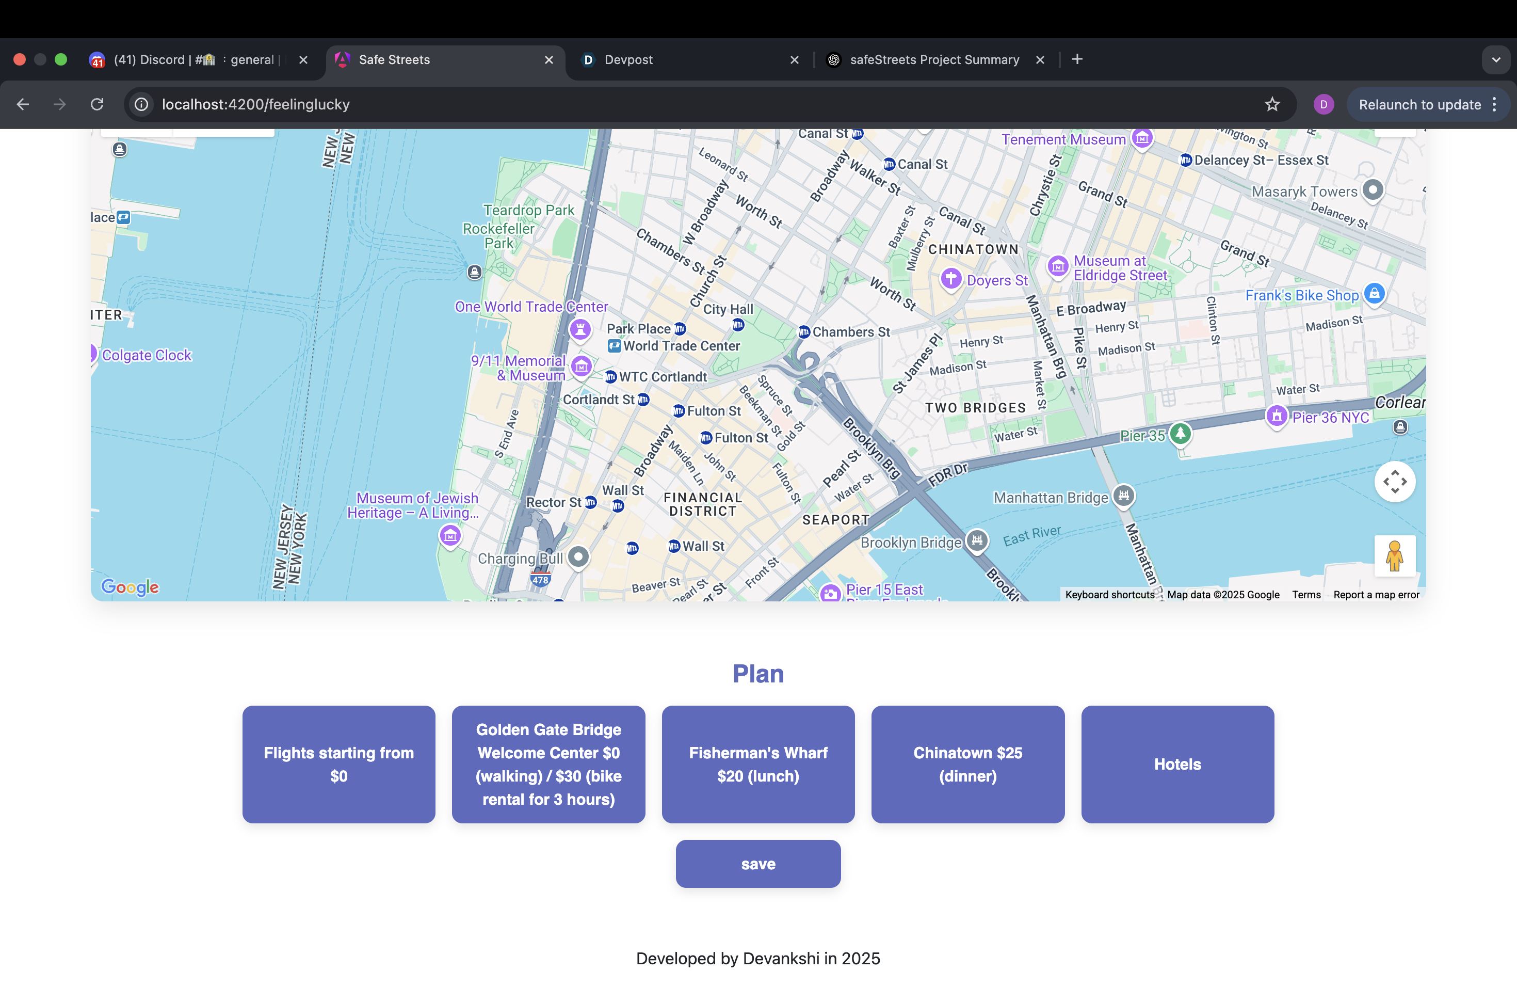
Task: Open the Report a map error link
Action: click(x=1376, y=594)
